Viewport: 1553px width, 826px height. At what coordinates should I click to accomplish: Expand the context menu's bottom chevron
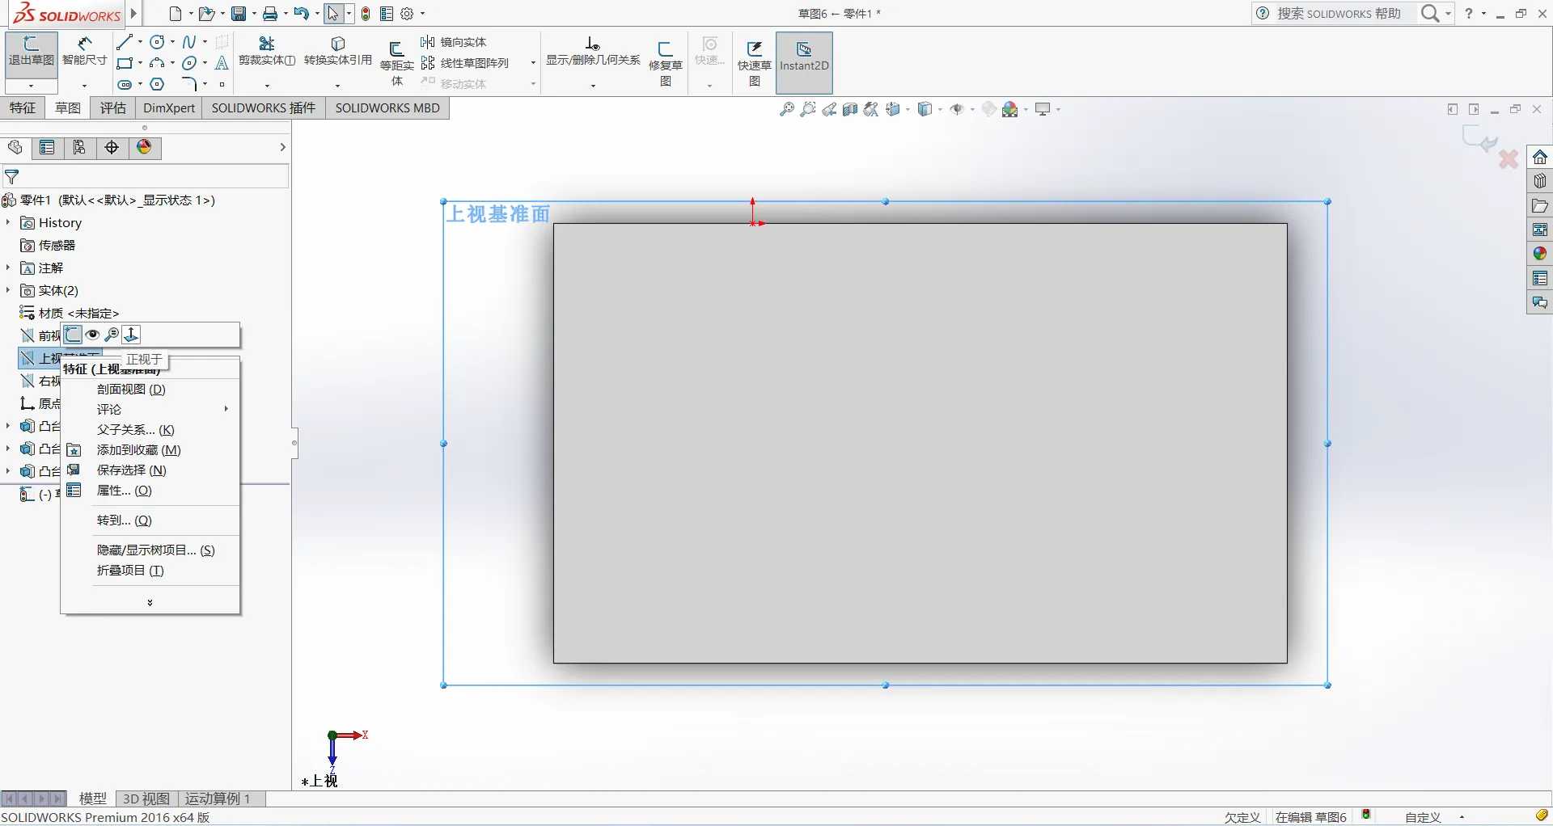[150, 603]
